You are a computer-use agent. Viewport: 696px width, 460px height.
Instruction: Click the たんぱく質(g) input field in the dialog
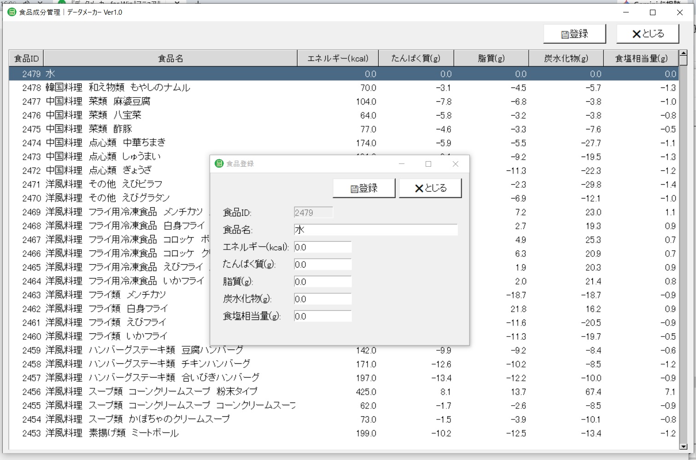click(323, 264)
